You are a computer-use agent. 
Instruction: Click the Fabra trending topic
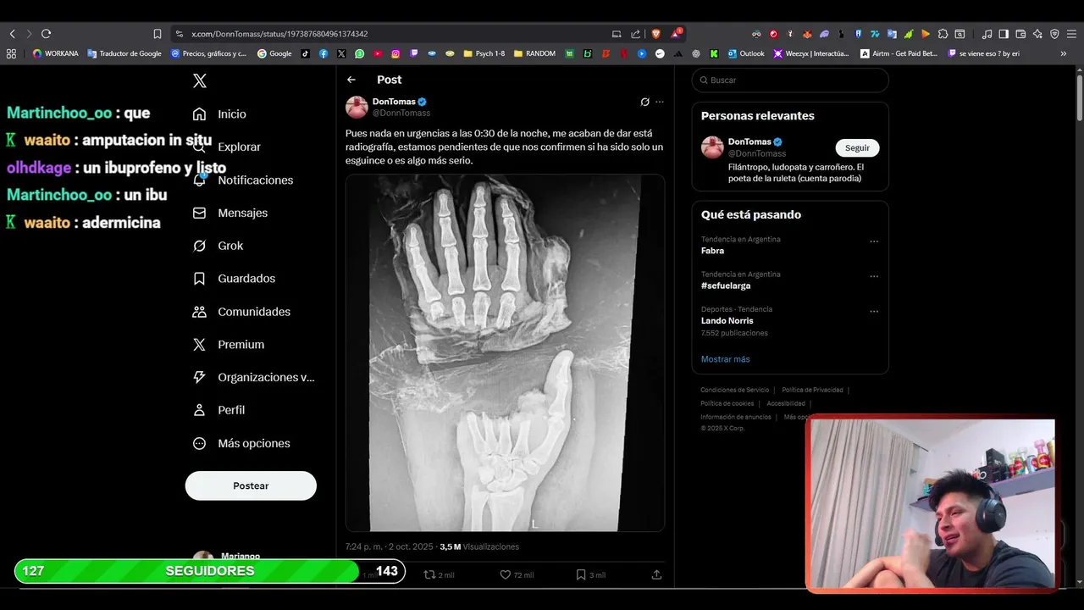pyautogui.click(x=712, y=251)
